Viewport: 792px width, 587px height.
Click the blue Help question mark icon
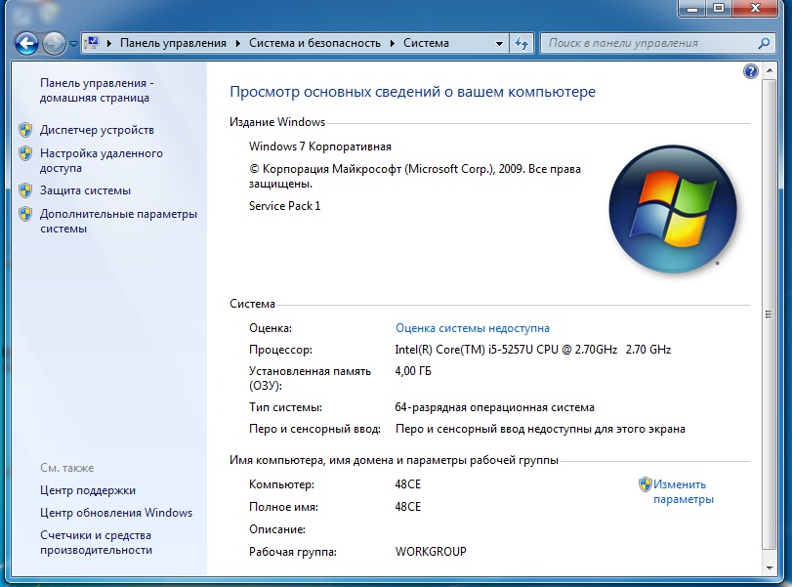coord(750,71)
